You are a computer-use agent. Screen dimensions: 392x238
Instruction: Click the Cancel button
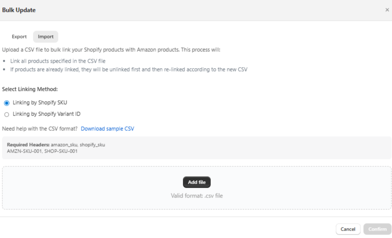tap(348, 229)
